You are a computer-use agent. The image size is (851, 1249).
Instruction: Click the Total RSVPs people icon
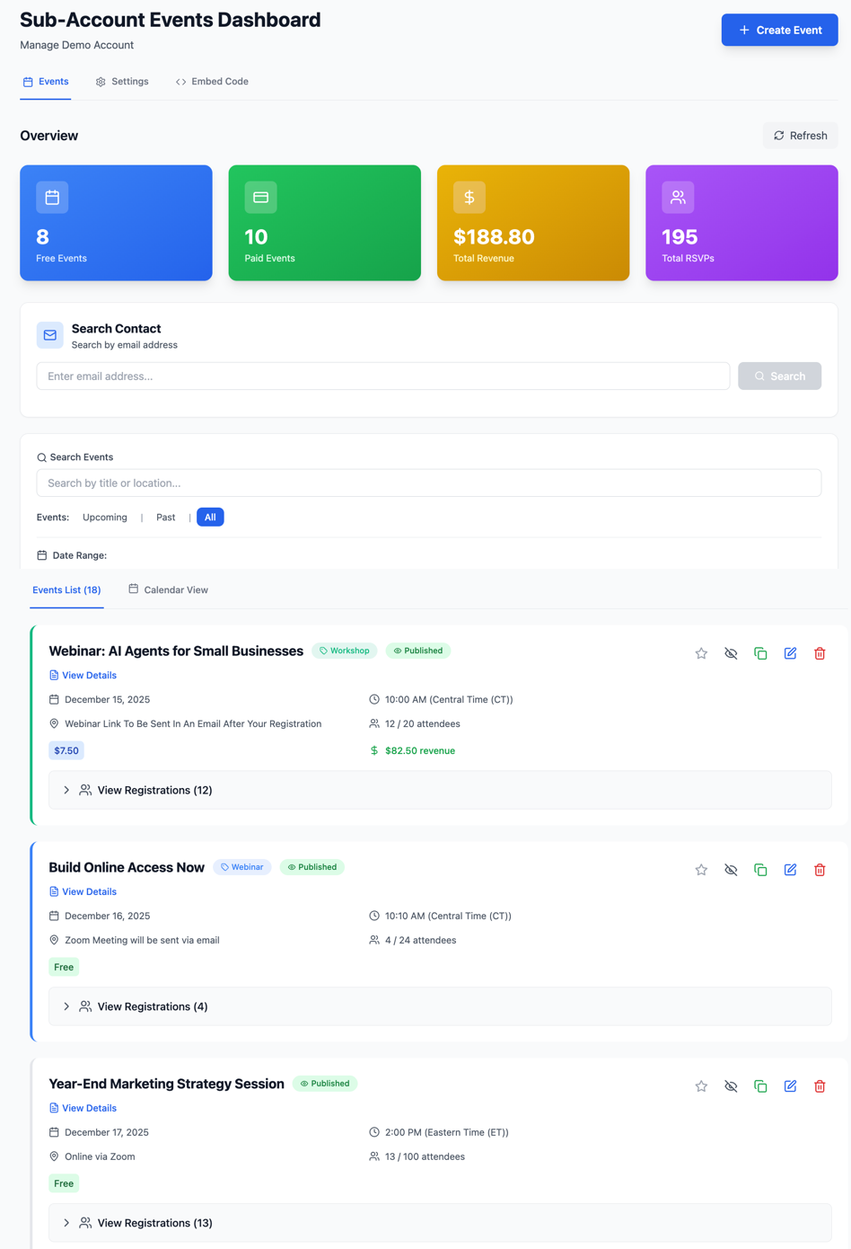pyautogui.click(x=678, y=197)
